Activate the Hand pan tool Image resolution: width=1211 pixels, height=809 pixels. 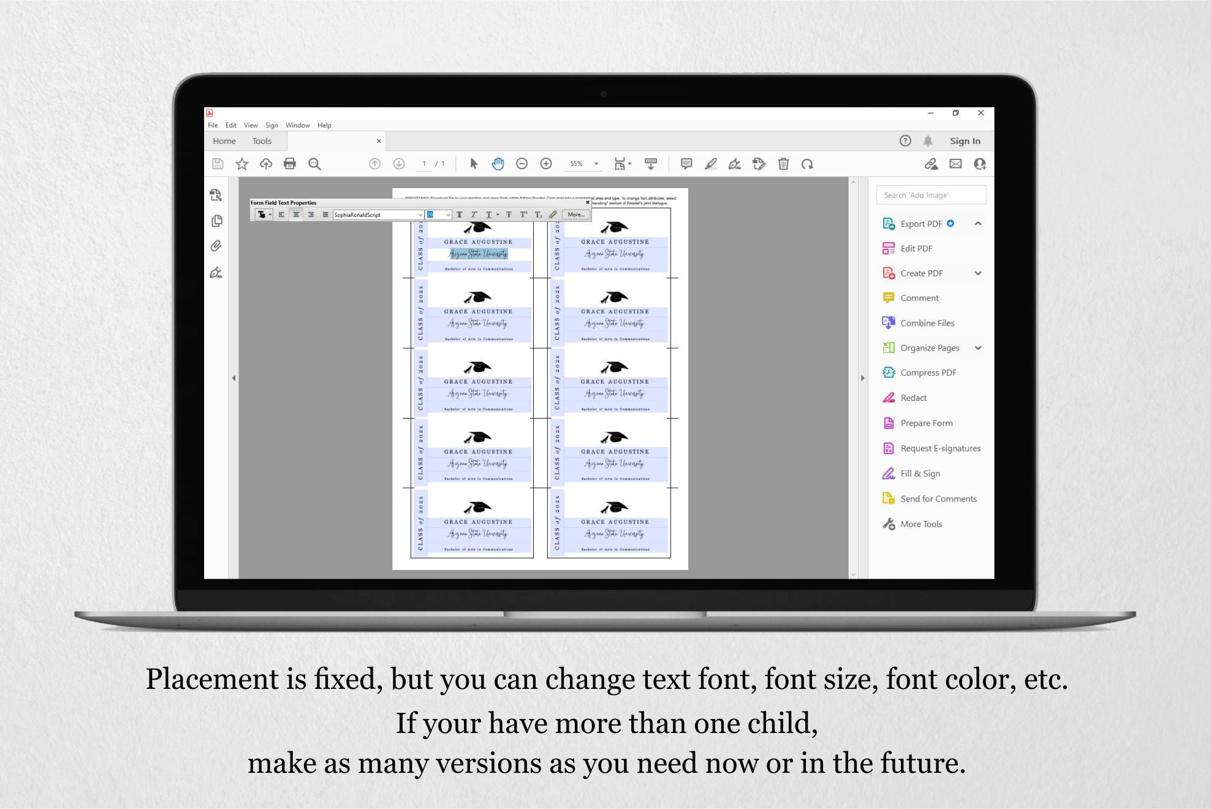pyautogui.click(x=498, y=164)
